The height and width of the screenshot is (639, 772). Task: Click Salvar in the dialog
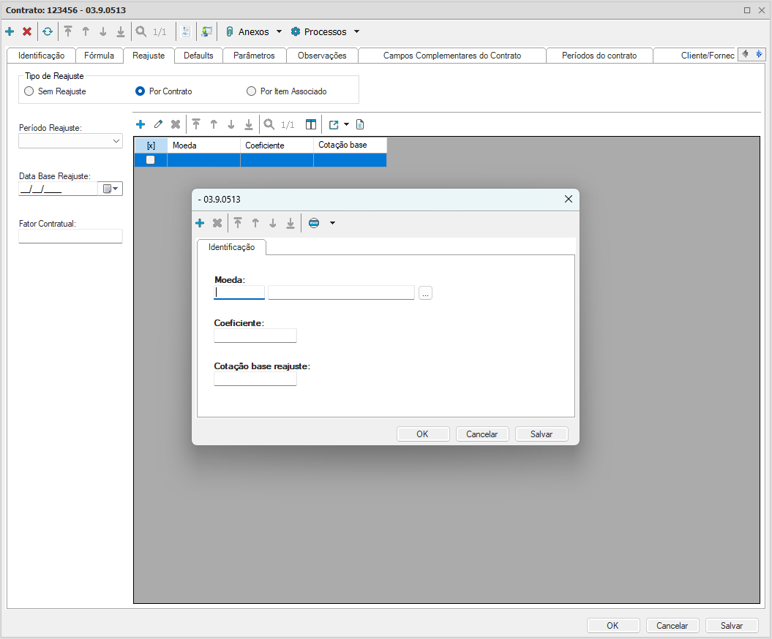tap(541, 434)
